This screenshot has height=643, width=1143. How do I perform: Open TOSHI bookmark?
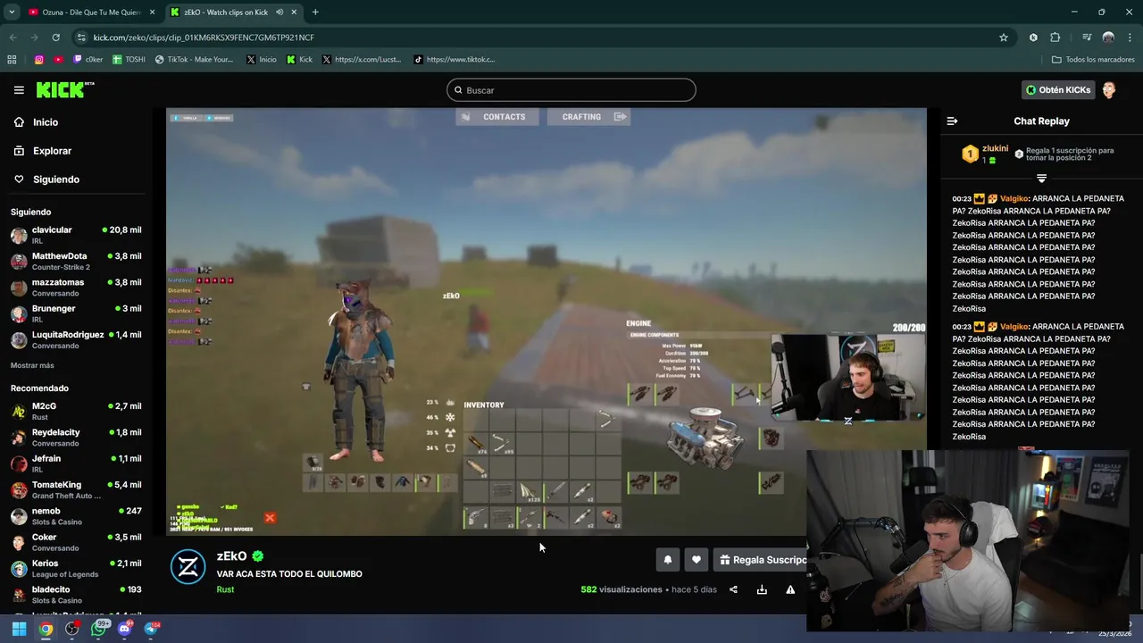click(129, 60)
